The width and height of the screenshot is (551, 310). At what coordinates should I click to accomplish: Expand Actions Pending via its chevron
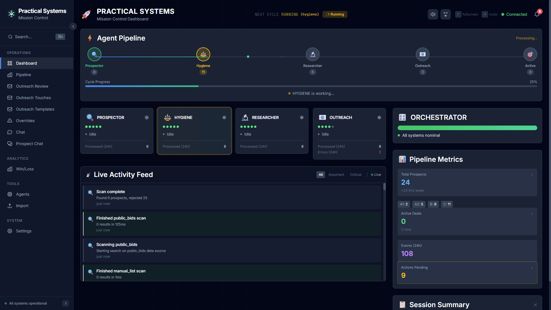click(x=532, y=268)
